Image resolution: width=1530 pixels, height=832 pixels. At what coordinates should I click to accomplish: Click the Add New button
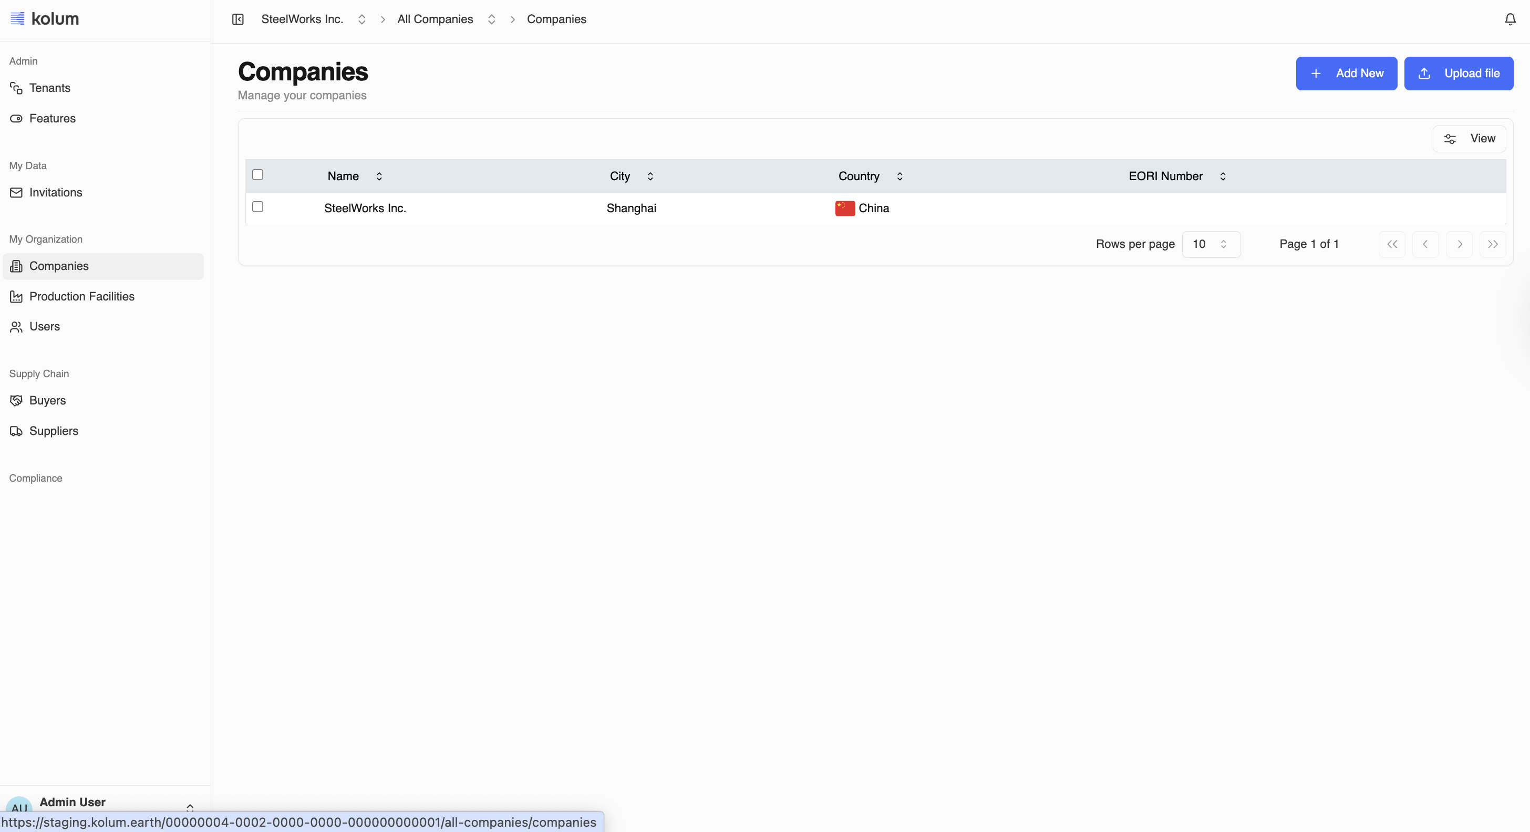1346,74
